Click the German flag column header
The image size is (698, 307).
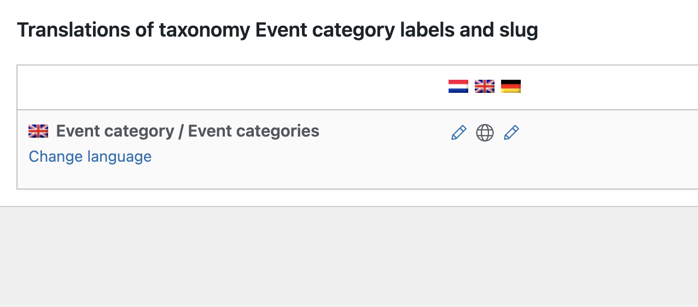click(511, 86)
